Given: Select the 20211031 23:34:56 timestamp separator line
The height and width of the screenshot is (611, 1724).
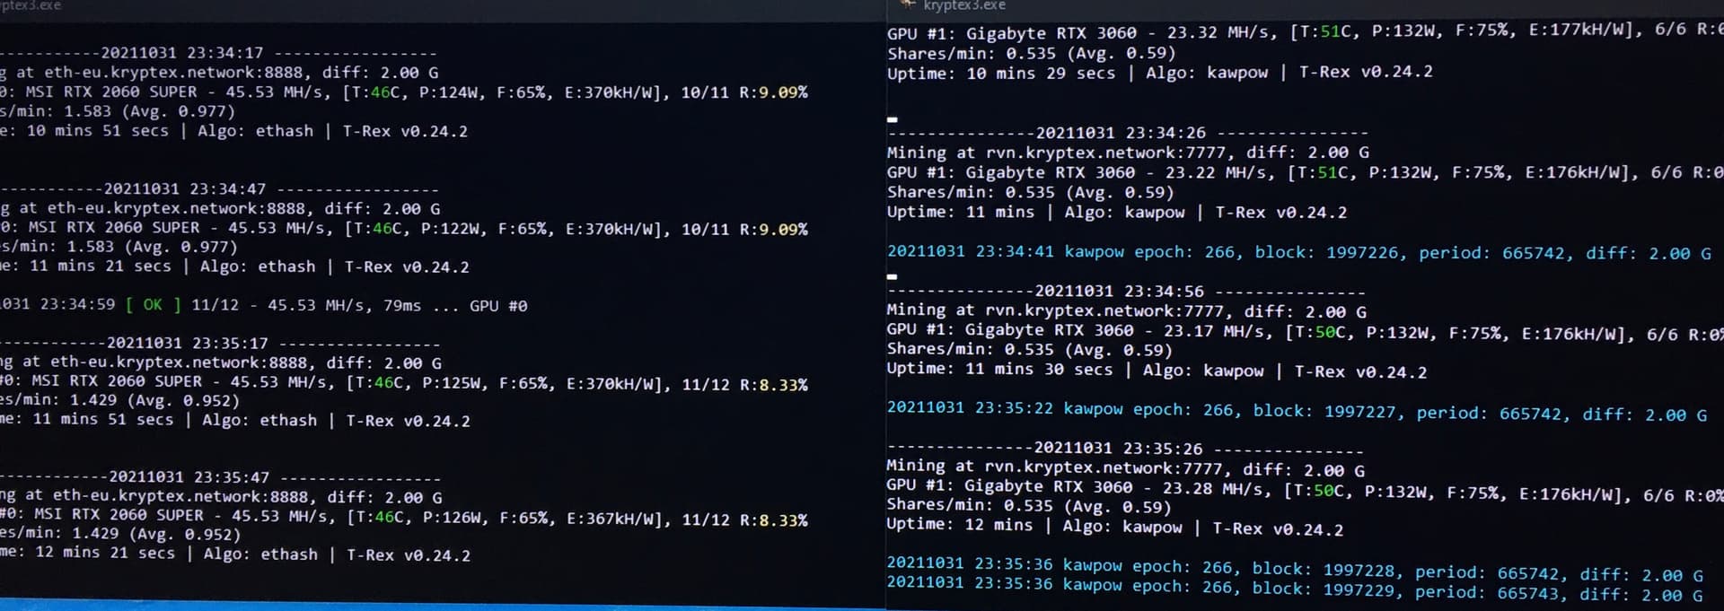Looking at the screenshot, I should (1126, 292).
